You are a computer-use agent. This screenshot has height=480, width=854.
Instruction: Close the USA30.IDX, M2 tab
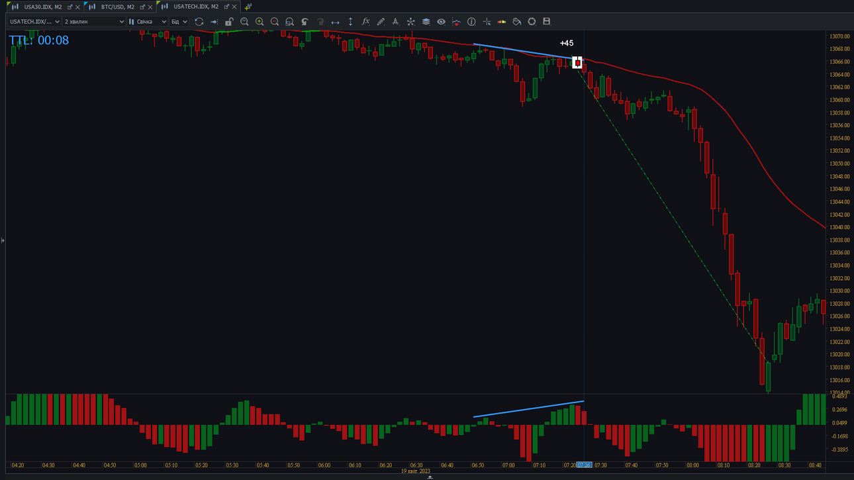77,7
